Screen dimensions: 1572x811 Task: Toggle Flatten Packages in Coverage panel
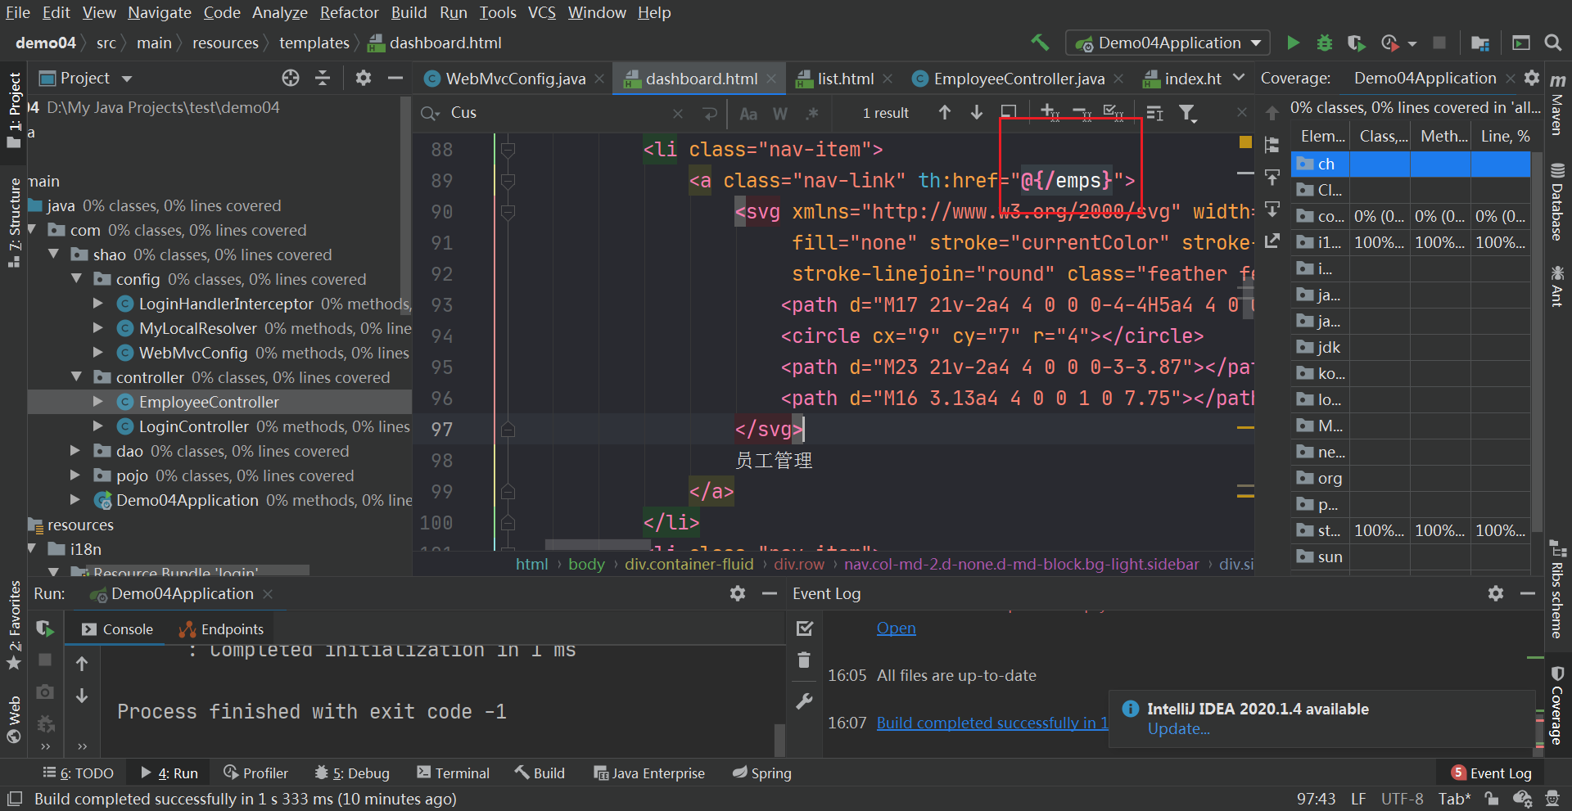[x=1272, y=145]
